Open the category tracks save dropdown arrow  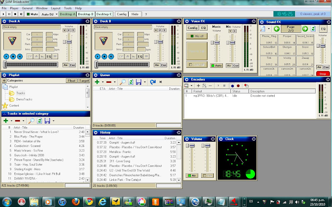pyautogui.click(x=54, y=121)
